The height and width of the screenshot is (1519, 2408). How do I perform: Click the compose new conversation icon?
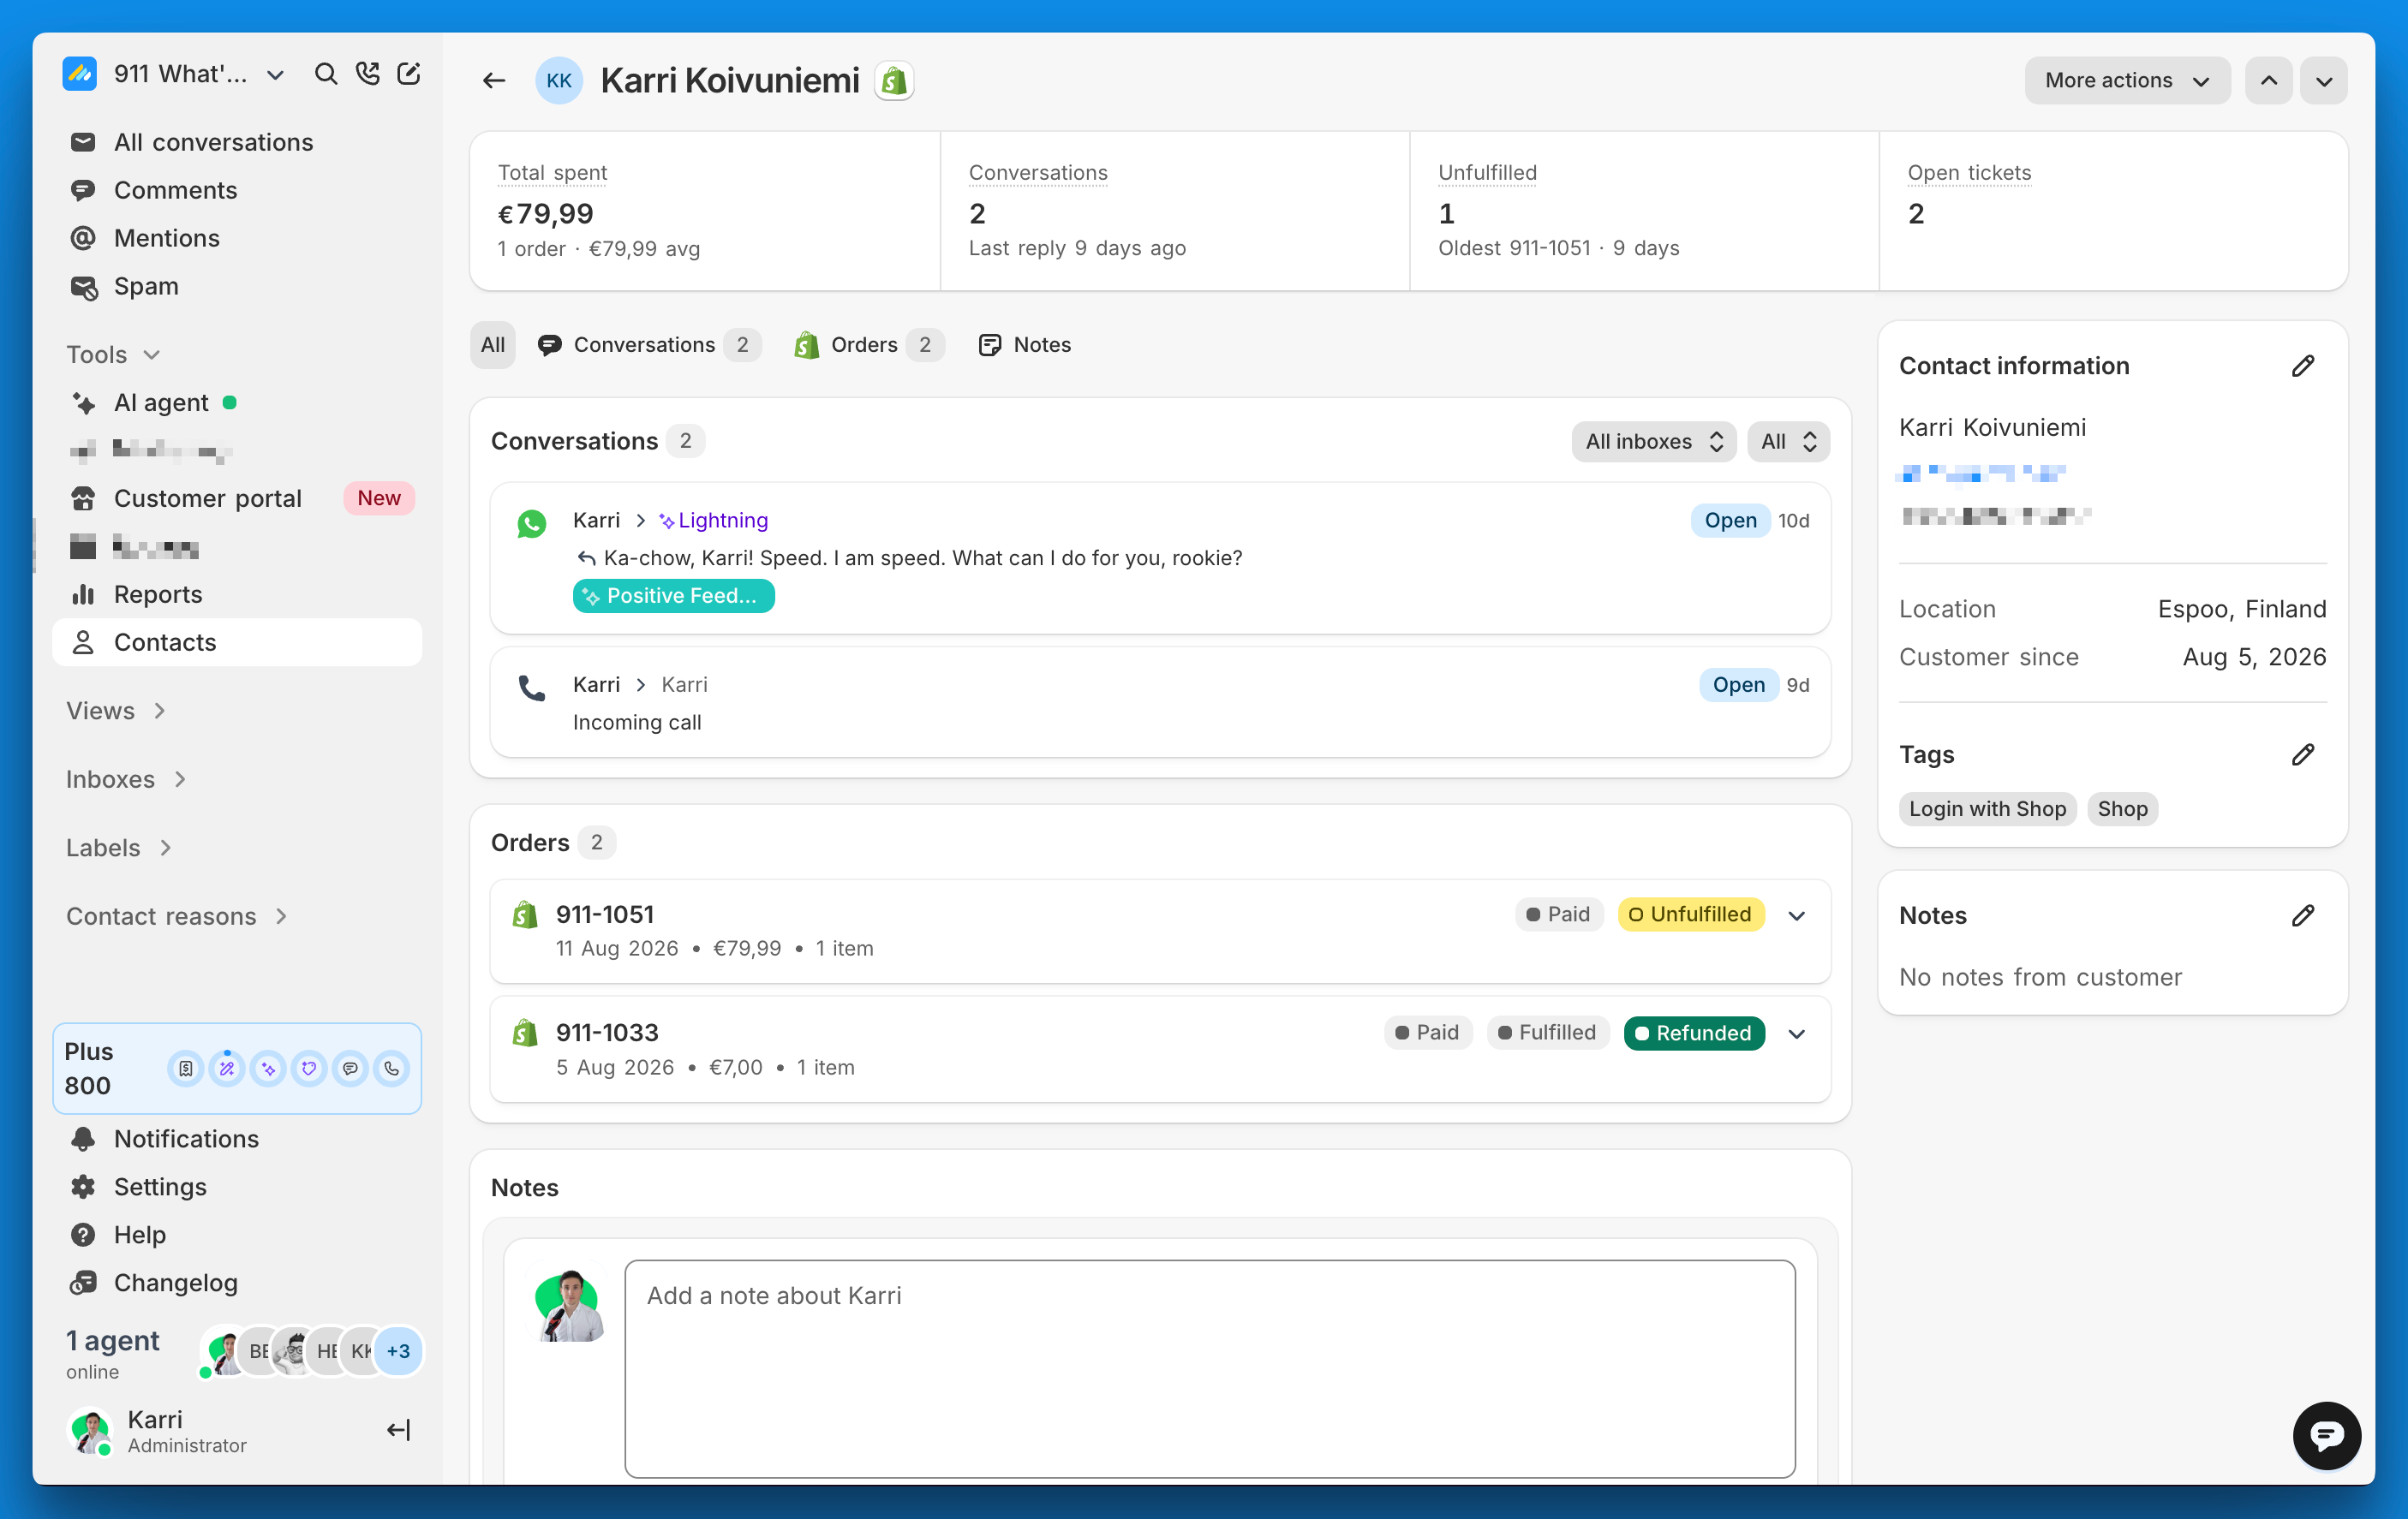click(409, 74)
